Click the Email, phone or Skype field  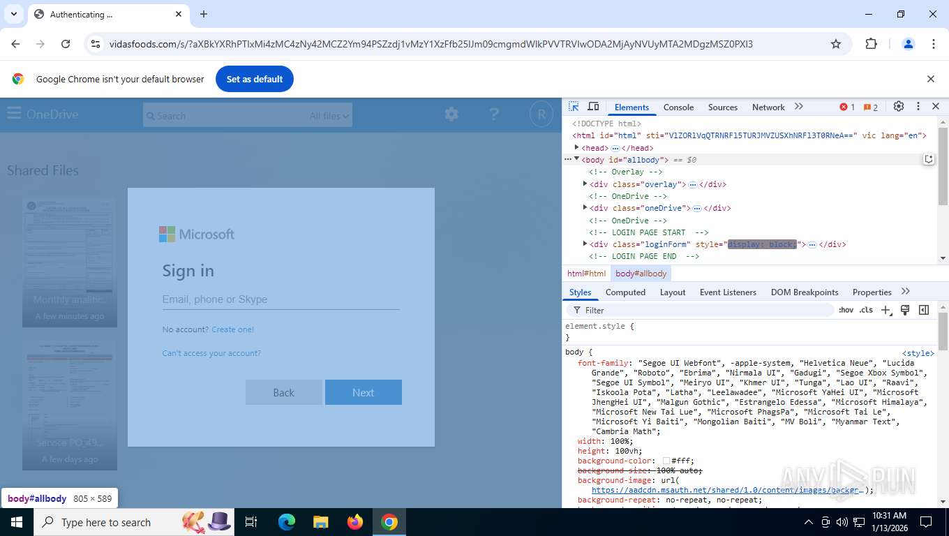pyautogui.click(x=281, y=299)
